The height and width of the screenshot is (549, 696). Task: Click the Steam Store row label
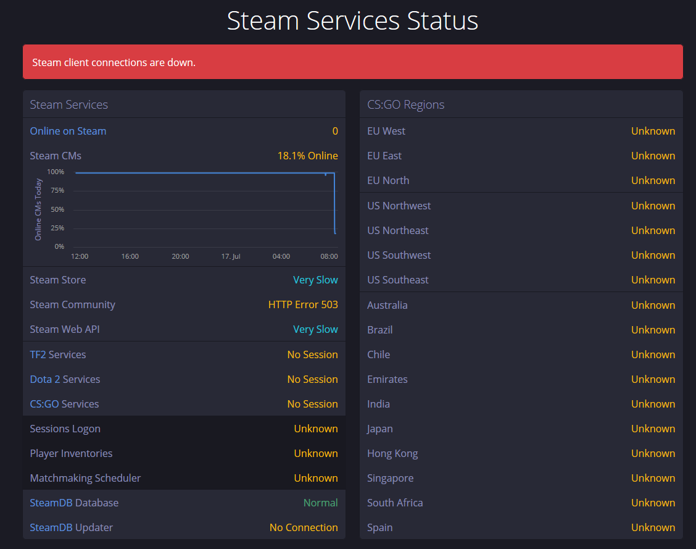click(x=58, y=280)
